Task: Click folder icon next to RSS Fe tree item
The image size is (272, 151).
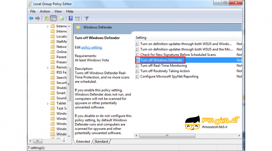Action: click(x=53, y=72)
